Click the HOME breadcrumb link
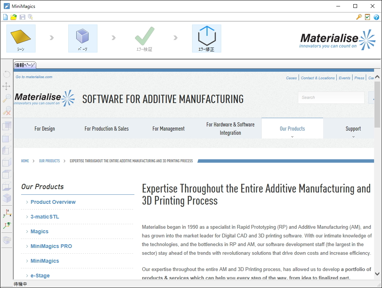 (25, 161)
